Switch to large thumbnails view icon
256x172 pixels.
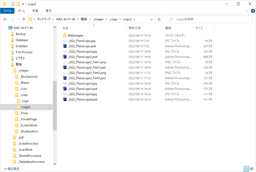tap(252, 169)
